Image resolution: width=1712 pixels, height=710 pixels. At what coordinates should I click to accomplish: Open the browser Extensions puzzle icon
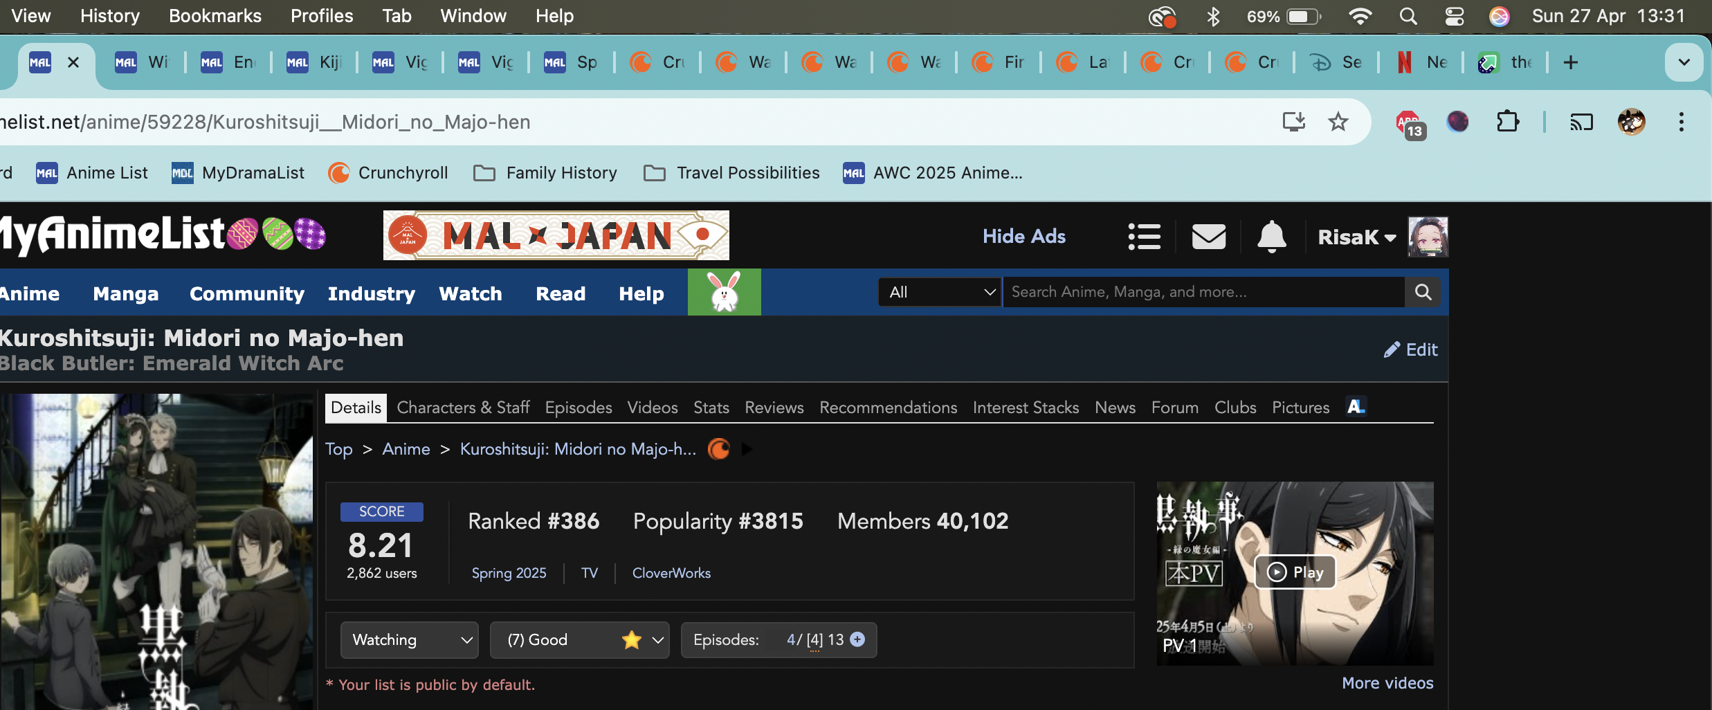pos(1507,122)
